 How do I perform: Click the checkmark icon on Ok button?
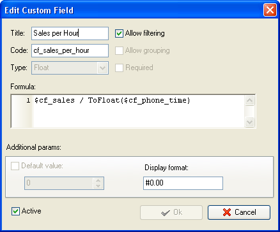(166, 213)
